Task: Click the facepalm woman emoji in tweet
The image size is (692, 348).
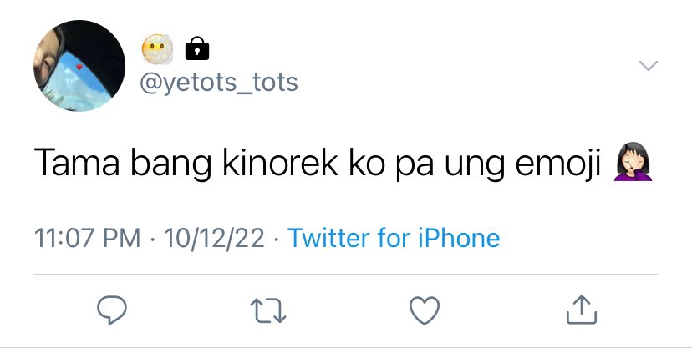Action: pyautogui.click(x=633, y=162)
